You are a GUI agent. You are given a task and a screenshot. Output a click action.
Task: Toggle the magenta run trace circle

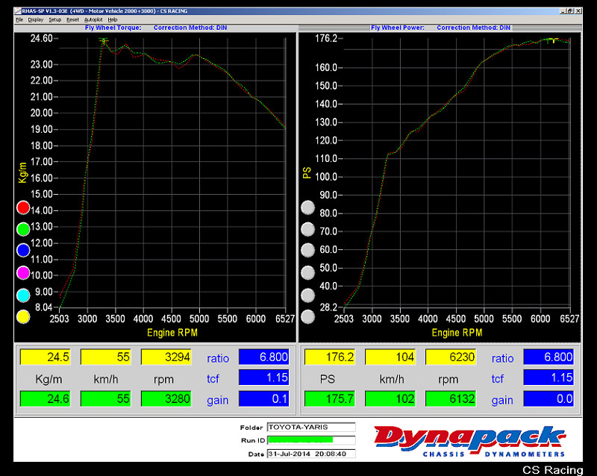point(23,272)
